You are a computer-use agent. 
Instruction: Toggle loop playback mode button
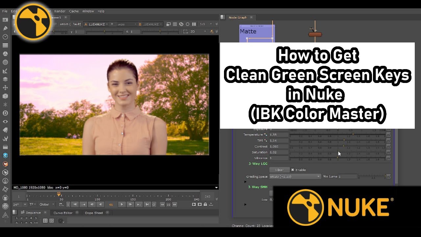(61, 204)
